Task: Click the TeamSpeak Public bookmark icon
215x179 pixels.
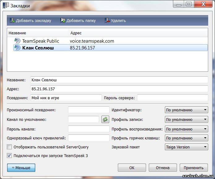Action: point(17,41)
